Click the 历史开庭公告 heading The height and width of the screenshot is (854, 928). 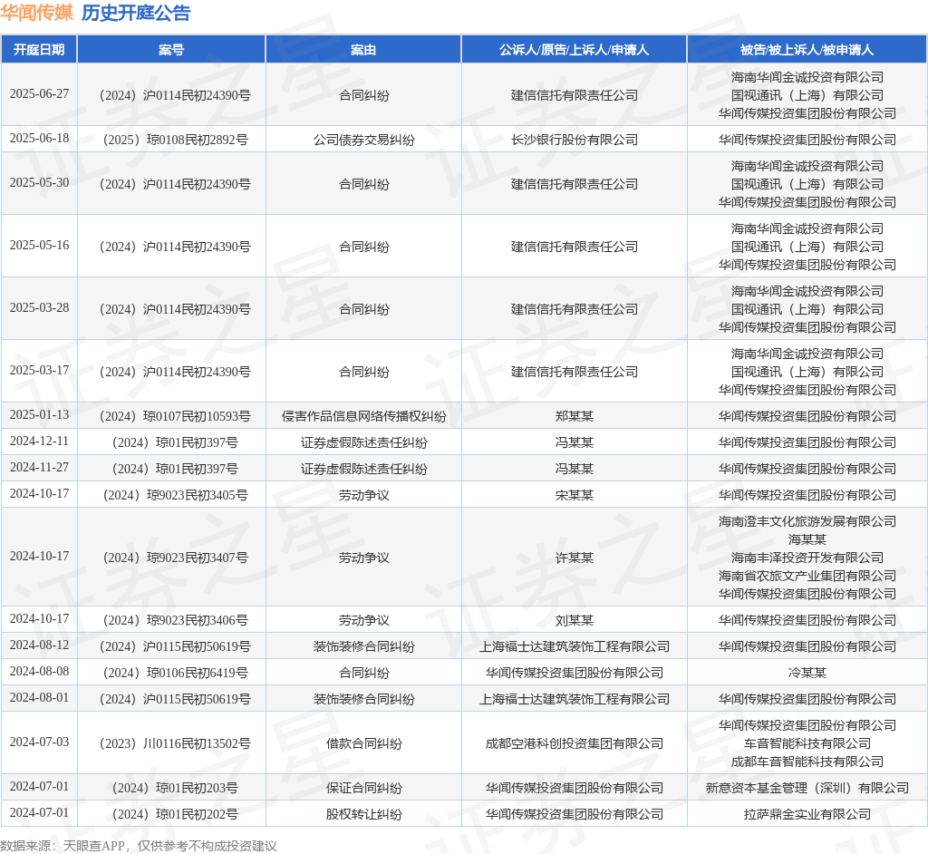click(x=136, y=13)
